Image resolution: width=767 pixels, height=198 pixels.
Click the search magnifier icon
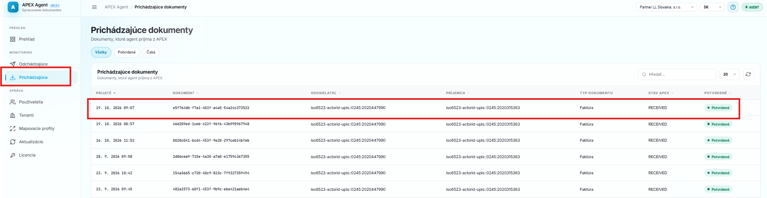point(644,74)
